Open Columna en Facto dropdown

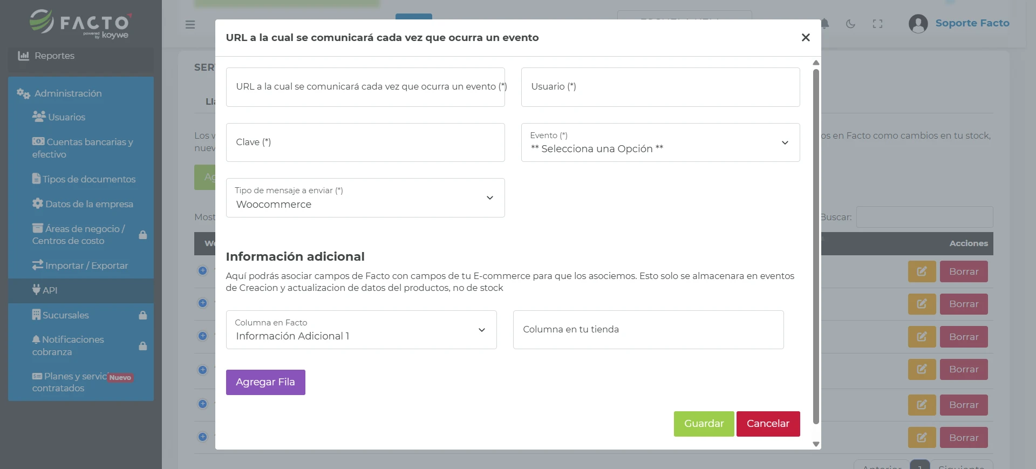[361, 330]
